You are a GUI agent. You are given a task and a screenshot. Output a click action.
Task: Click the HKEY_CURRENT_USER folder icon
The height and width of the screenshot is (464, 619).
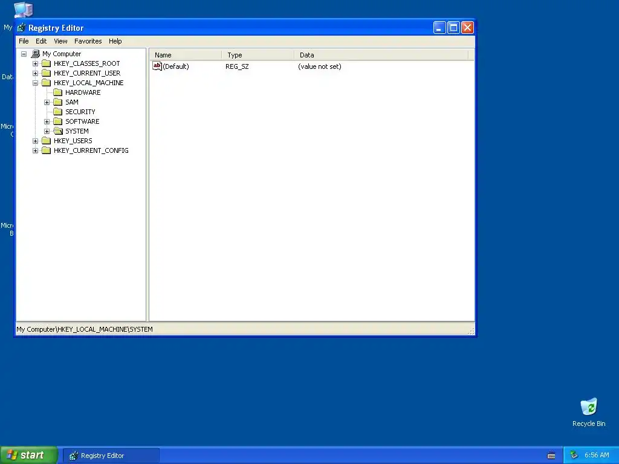click(46, 73)
